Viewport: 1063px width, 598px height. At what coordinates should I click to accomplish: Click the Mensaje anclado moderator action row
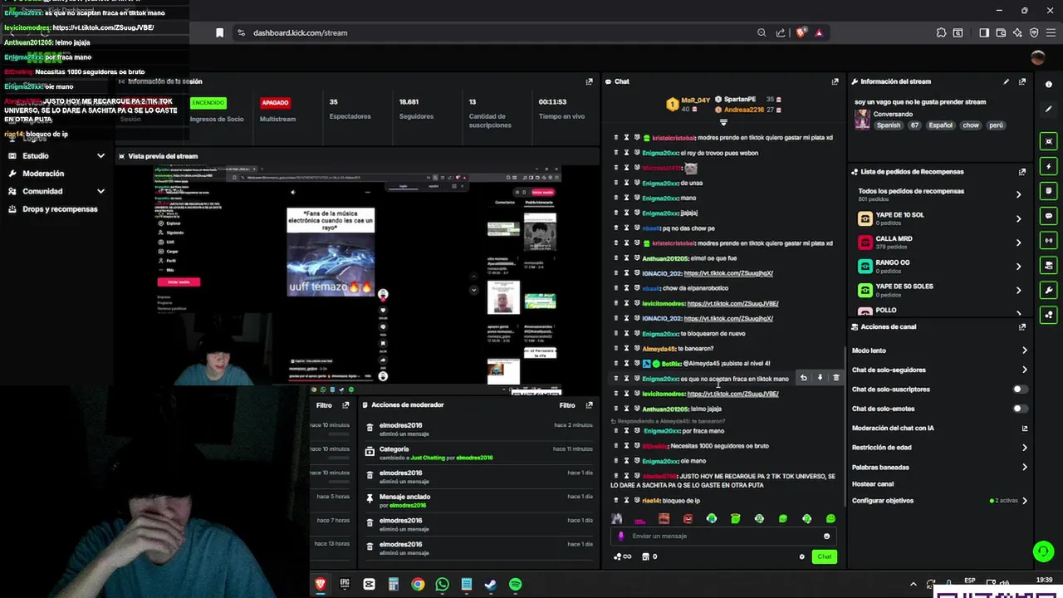click(x=479, y=501)
